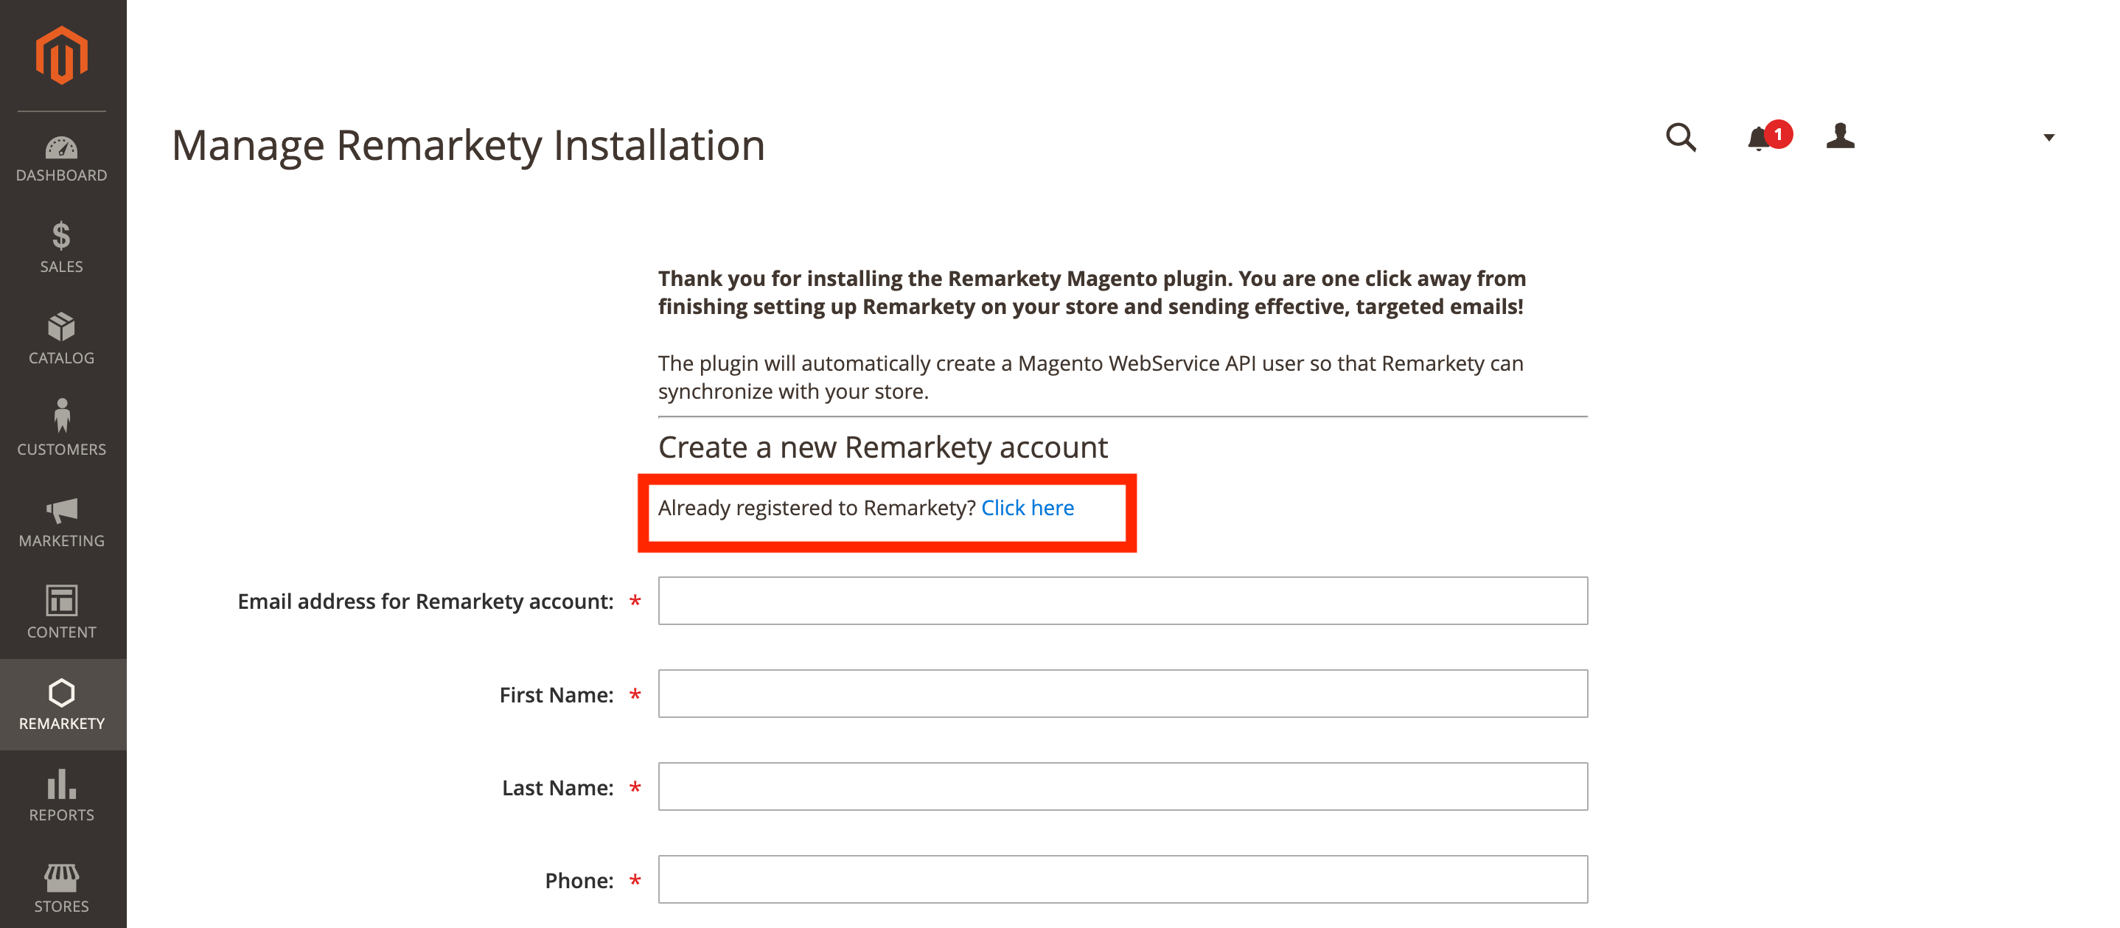Open the Customers person icon

click(62, 416)
